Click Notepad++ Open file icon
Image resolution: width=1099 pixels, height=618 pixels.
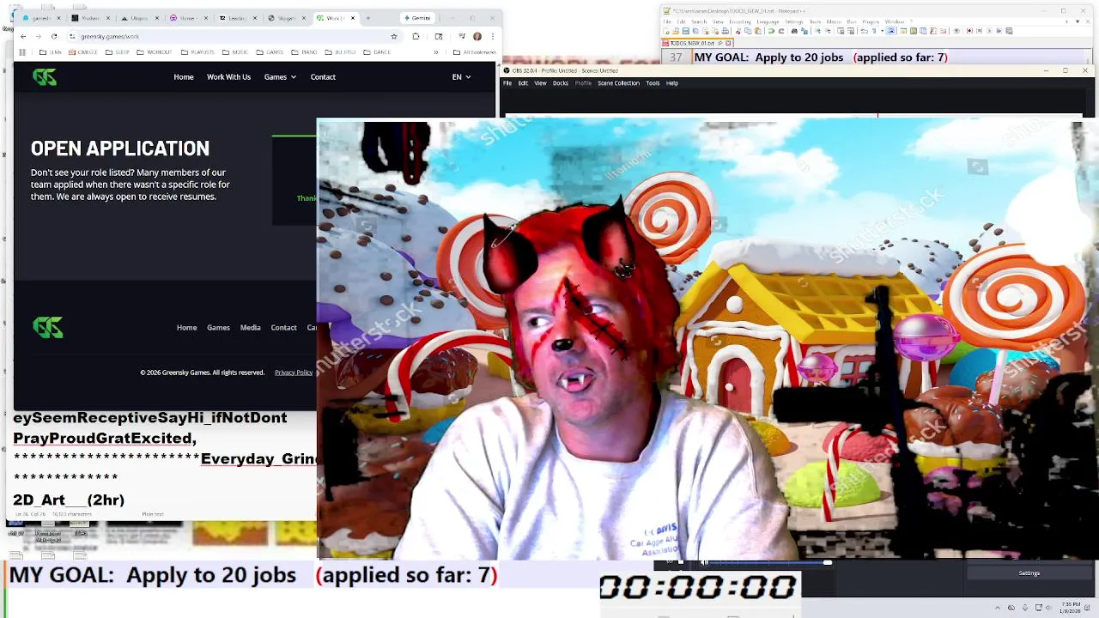(x=676, y=31)
